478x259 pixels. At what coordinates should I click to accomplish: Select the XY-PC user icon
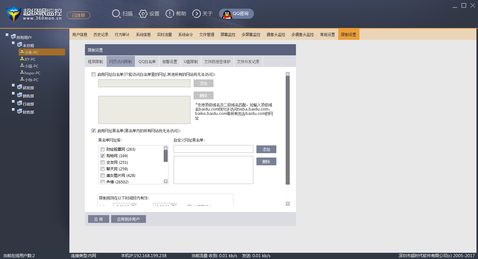click(22, 59)
